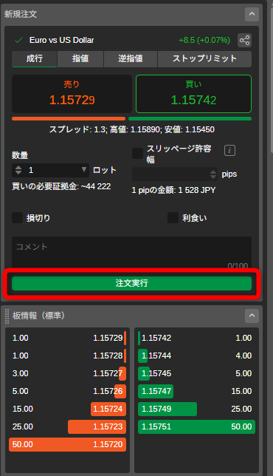Click the 注文実行 button

coord(131,283)
